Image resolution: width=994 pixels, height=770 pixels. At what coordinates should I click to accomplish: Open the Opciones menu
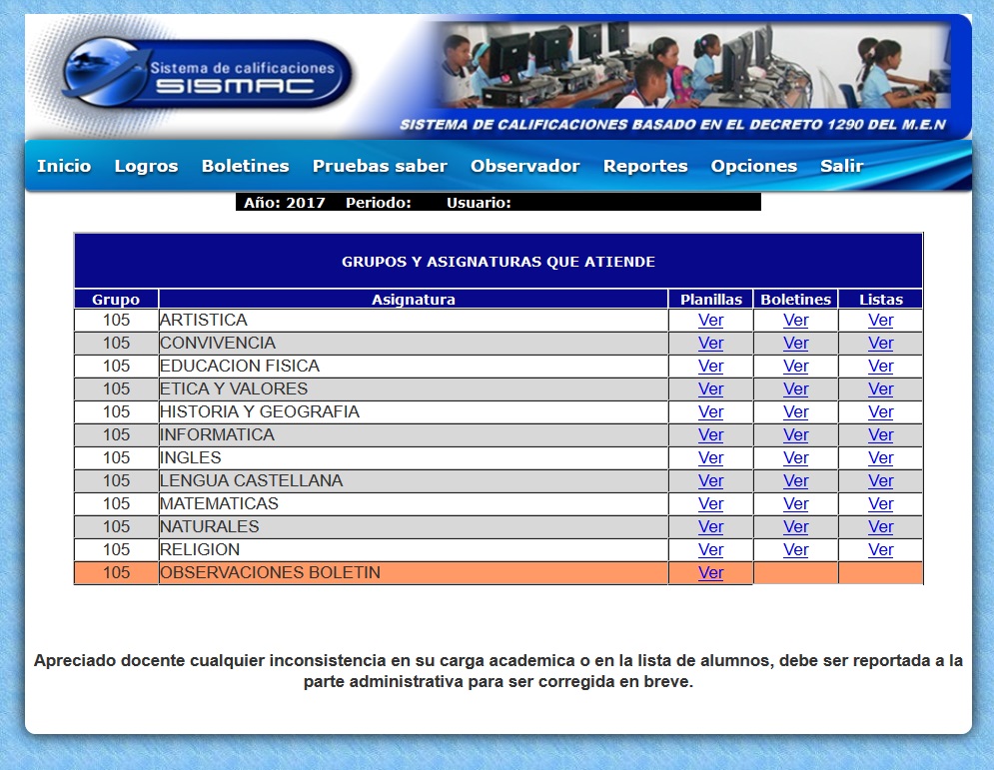coord(753,166)
